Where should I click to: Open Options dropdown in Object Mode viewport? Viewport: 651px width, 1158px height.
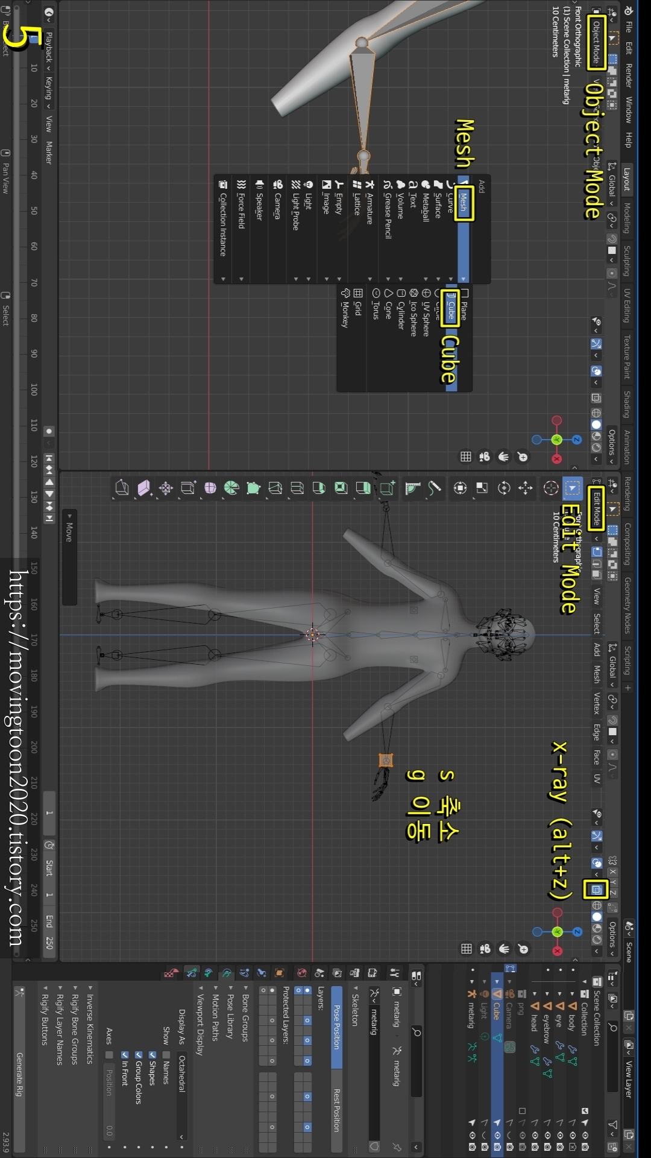click(x=612, y=446)
